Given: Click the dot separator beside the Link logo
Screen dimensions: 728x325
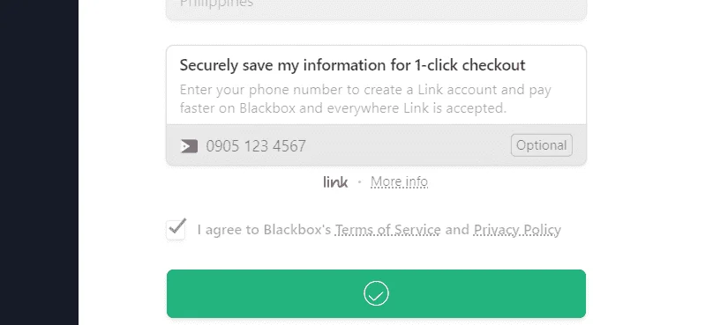Looking at the screenshot, I should (x=359, y=182).
